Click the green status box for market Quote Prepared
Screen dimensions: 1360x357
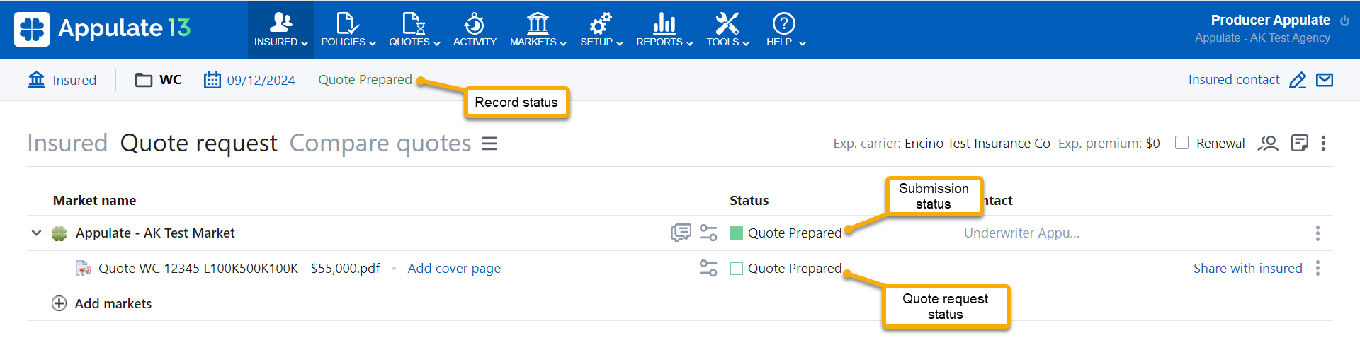point(736,233)
